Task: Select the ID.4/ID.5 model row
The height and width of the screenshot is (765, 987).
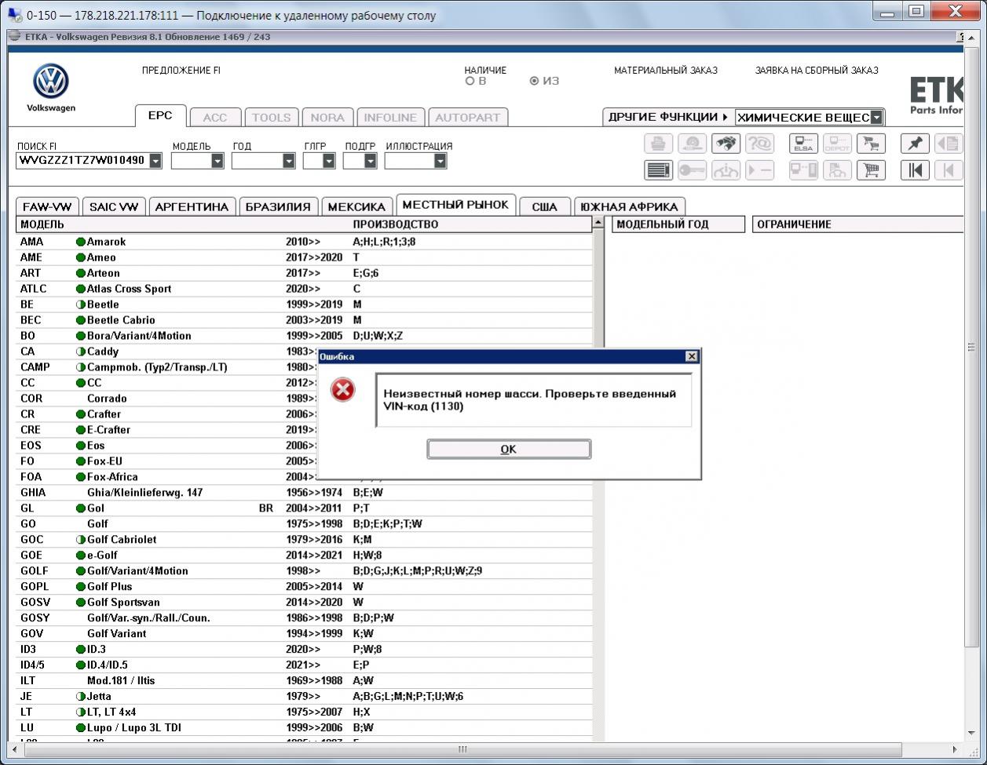Action: 304,665
